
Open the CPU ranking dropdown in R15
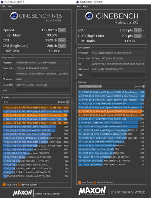(x=18, y=102)
